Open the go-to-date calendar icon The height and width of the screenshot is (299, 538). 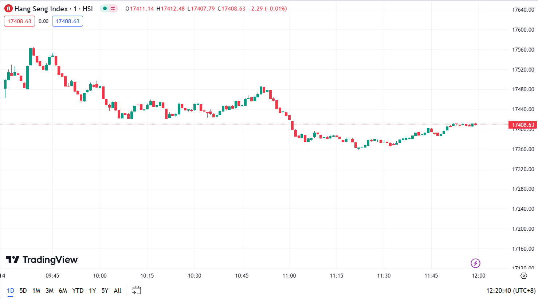(137, 290)
